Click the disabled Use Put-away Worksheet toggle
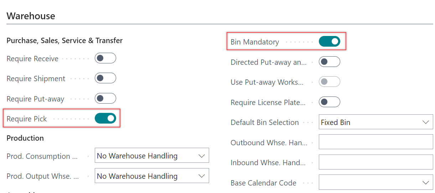 (x=330, y=82)
